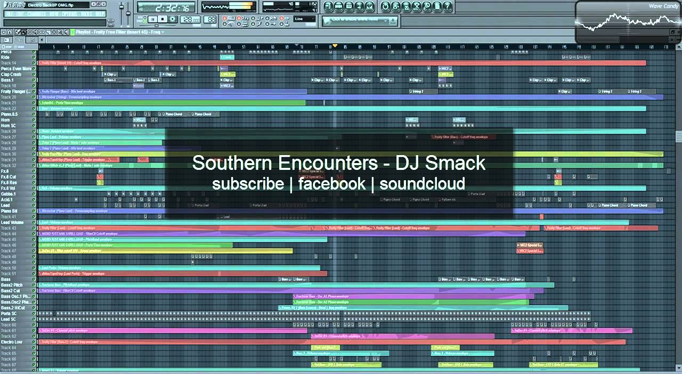This screenshot has width=682, height=374.
Task: Select the Zoom tool in playlist toolbar
Action: tap(60, 32)
